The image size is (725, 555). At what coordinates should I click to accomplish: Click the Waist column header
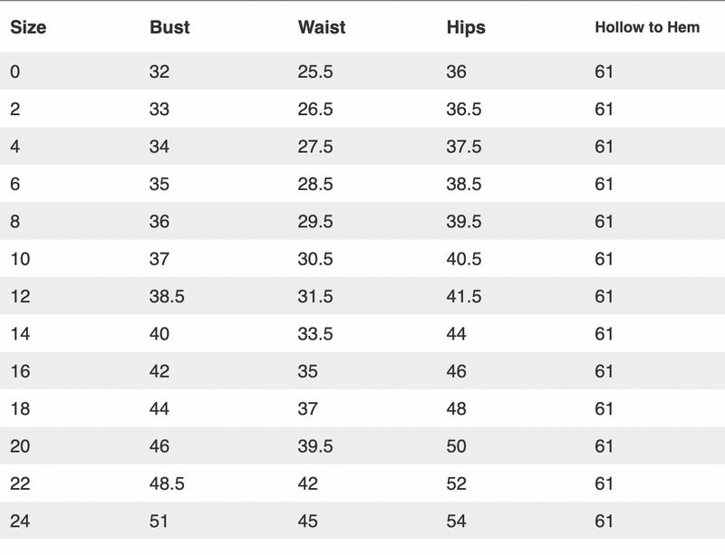click(x=322, y=27)
